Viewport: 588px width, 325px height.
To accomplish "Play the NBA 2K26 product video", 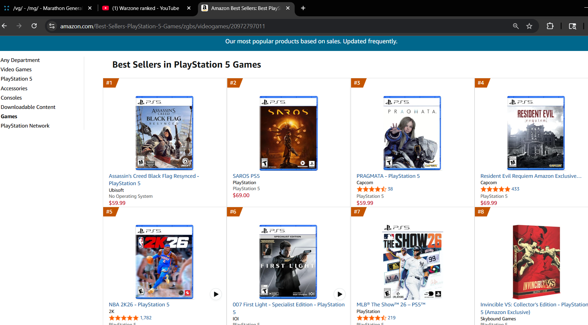I will [216, 294].
